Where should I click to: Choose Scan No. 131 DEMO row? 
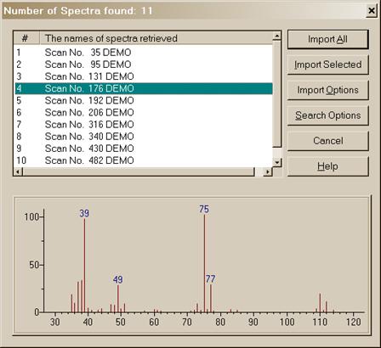tap(144, 76)
